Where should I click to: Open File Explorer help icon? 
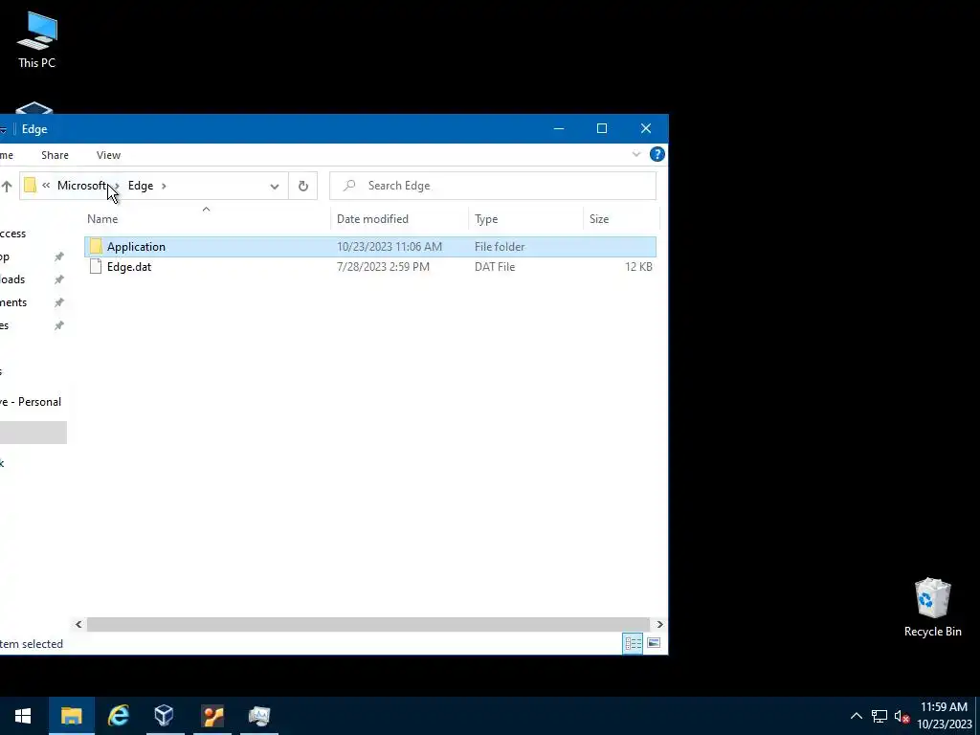[657, 154]
